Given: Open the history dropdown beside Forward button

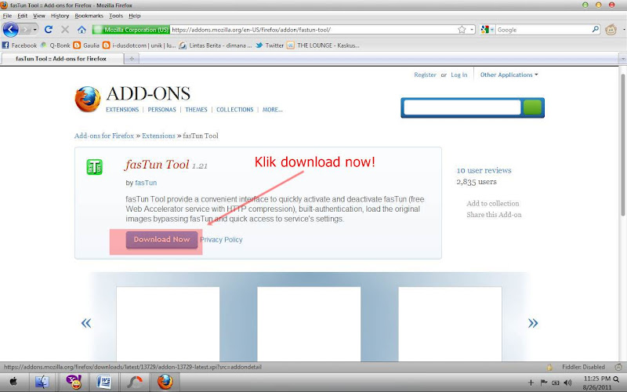Looking at the screenshot, I should coord(34,30).
